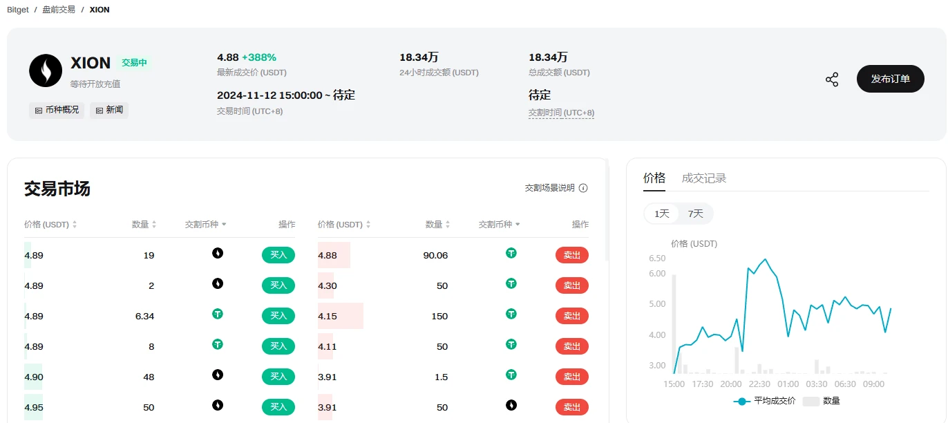The height and width of the screenshot is (423, 948).
Task: Click the XION token logo icon
Action: click(46, 70)
